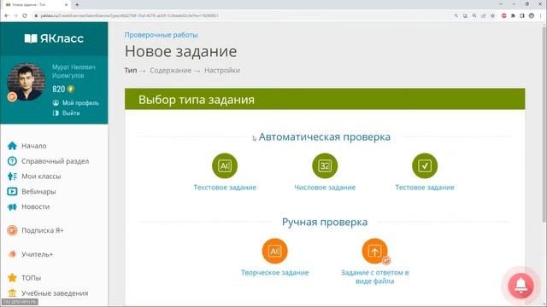This screenshot has height=307, width=547.
Task: Click the home icon beside Начало
Action: tap(12, 146)
